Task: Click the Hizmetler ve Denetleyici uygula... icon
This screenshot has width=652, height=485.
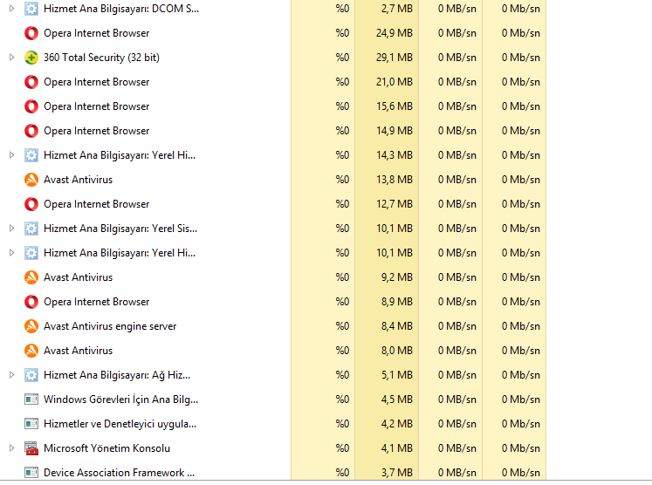Action: coord(31,424)
